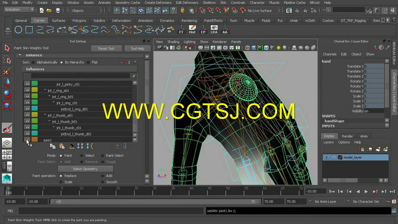Image resolution: width=398 pixels, height=224 pixels.
Task: Select Flat sort option
Action: (x=89, y=62)
